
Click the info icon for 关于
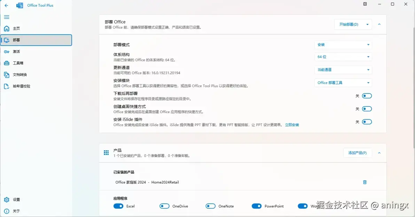pos(7,211)
